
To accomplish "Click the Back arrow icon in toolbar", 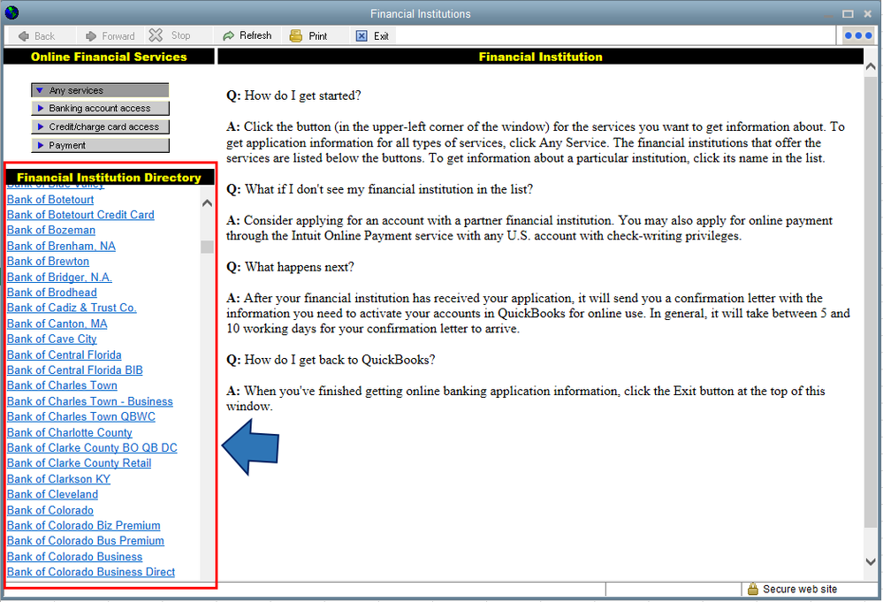I will [24, 36].
